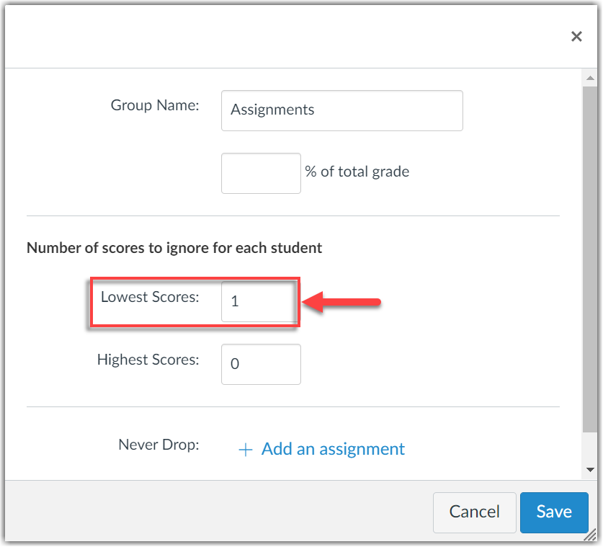The image size is (603, 547).
Task: Open the Add an assignment link
Action: (x=333, y=450)
